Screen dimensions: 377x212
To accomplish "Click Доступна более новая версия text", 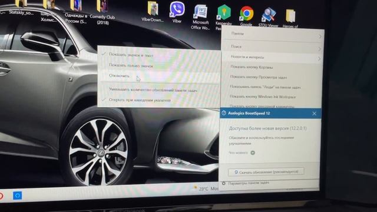I will pyautogui.click(x=267, y=128).
